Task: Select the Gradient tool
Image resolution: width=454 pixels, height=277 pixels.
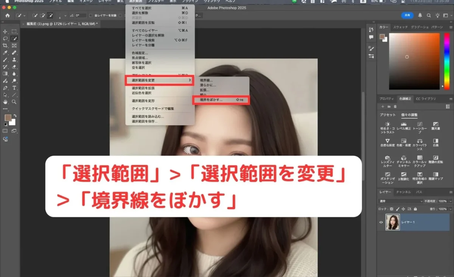Action: click(5, 74)
